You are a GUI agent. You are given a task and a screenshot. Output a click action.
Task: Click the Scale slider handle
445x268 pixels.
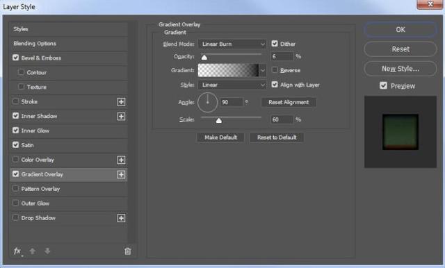(x=218, y=121)
